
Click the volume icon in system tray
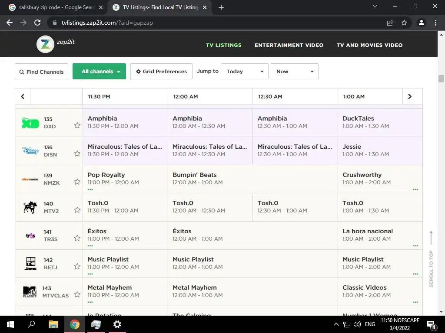357,324
